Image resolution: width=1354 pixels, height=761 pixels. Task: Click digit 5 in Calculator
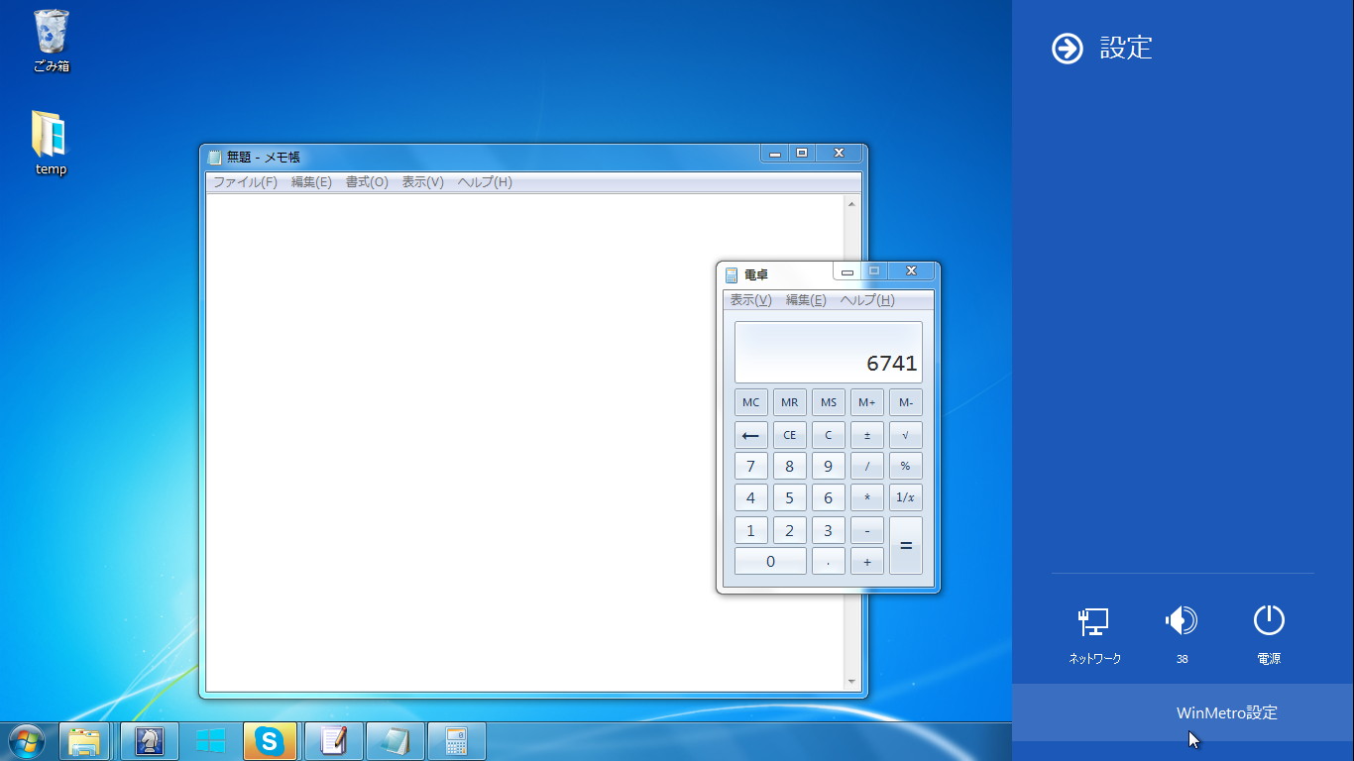point(789,497)
